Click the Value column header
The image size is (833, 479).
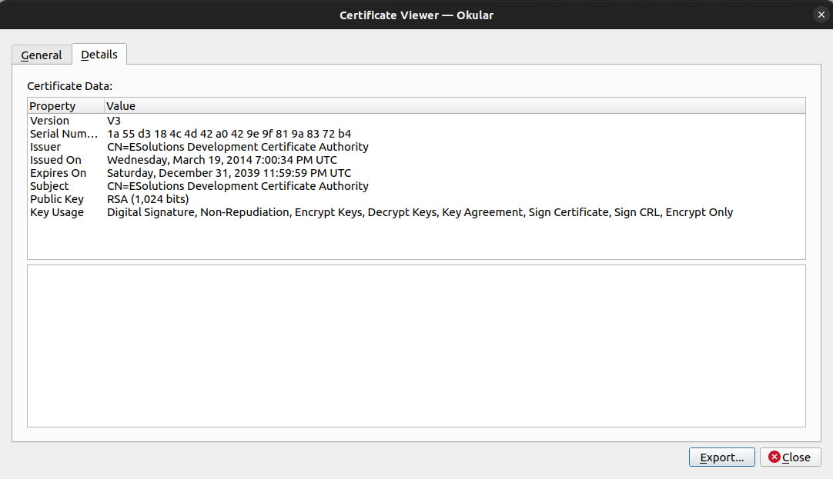tap(455, 105)
